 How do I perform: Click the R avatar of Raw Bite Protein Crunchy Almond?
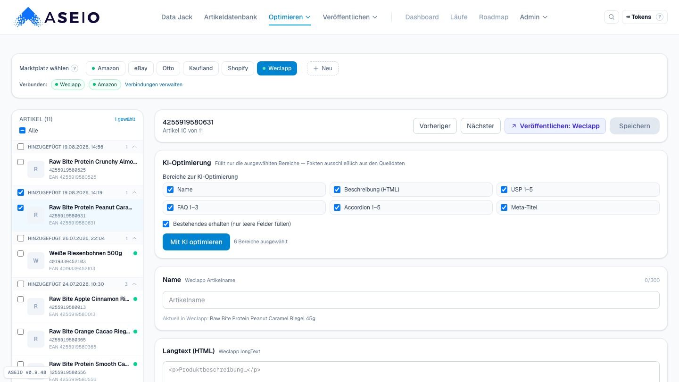[36, 169]
